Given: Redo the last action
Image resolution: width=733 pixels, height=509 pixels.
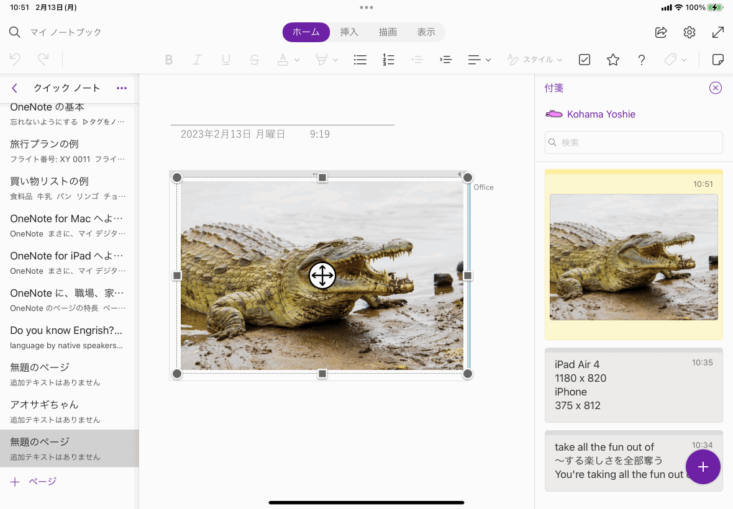Looking at the screenshot, I should click(x=43, y=60).
